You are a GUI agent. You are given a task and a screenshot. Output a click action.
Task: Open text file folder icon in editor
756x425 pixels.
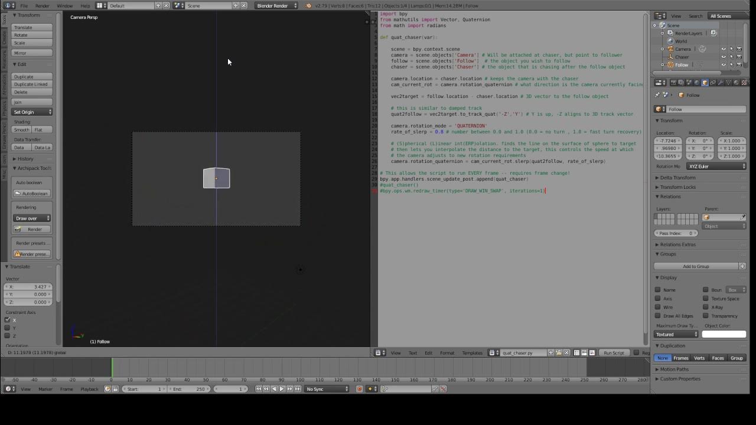point(559,353)
